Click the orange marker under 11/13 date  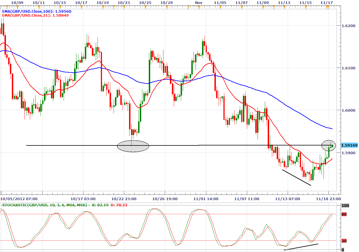coord(284,7)
